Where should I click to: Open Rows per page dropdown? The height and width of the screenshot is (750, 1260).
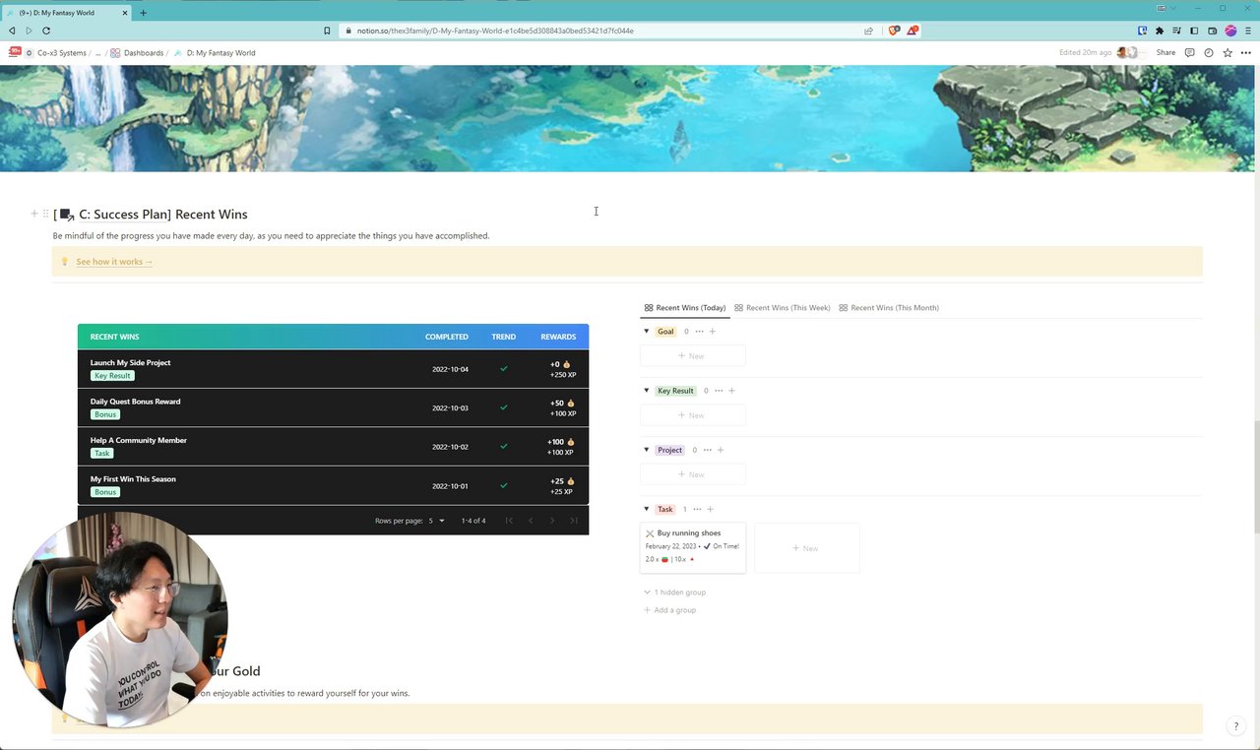pyautogui.click(x=436, y=521)
